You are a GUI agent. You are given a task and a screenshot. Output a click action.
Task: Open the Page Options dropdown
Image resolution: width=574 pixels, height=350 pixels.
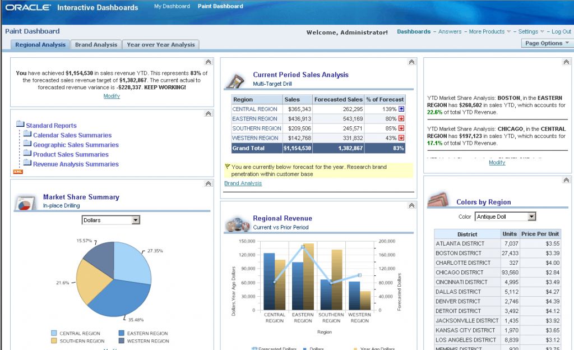pyautogui.click(x=547, y=43)
